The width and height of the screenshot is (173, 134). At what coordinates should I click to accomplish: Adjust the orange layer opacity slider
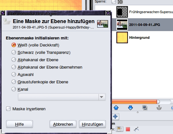[x=142, y=102]
